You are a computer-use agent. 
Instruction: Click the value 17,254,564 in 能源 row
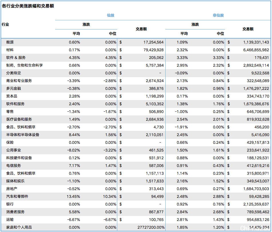coord(154,42)
